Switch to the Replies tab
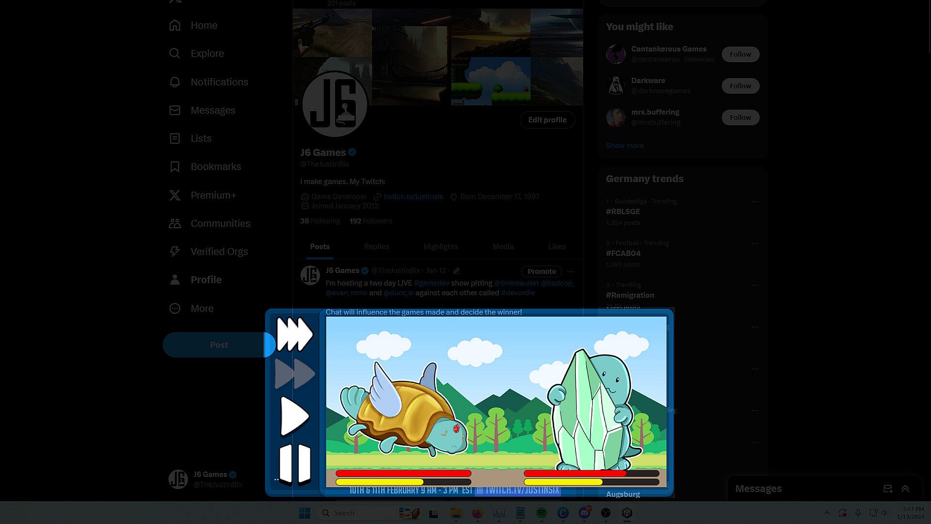The image size is (931, 524). [376, 246]
